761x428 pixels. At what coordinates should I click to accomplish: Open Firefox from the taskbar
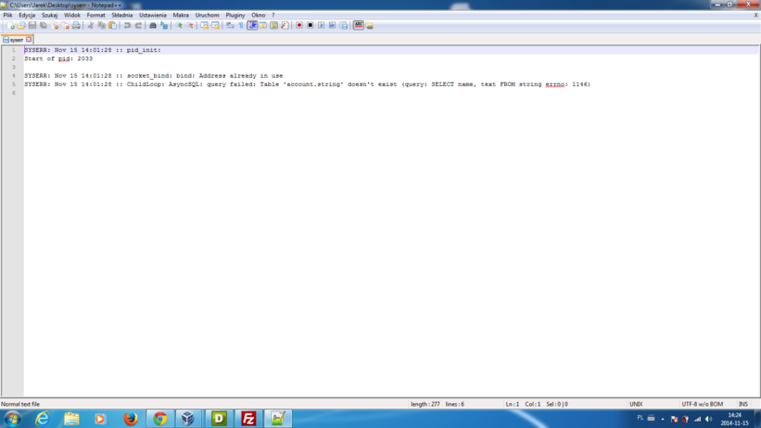(x=131, y=419)
